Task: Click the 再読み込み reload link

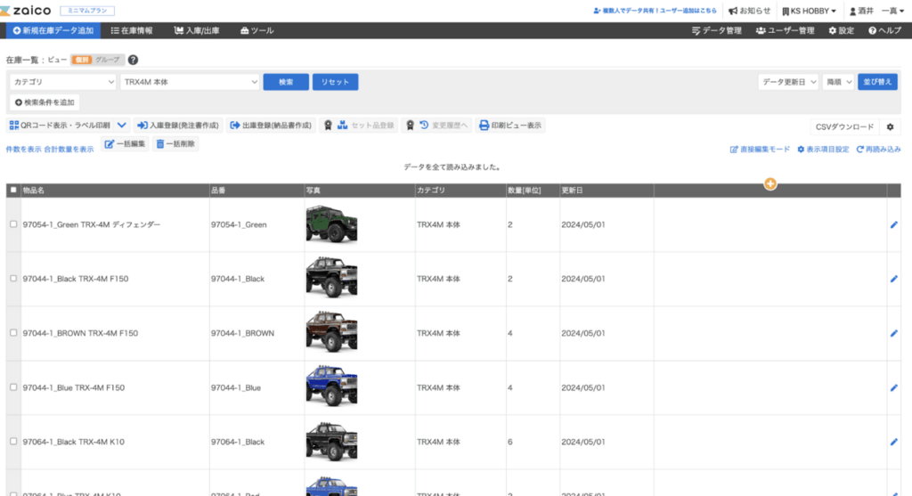Action: coord(879,150)
